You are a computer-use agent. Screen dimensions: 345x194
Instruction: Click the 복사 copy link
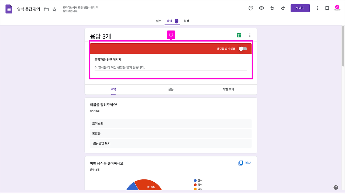coord(244,163)
